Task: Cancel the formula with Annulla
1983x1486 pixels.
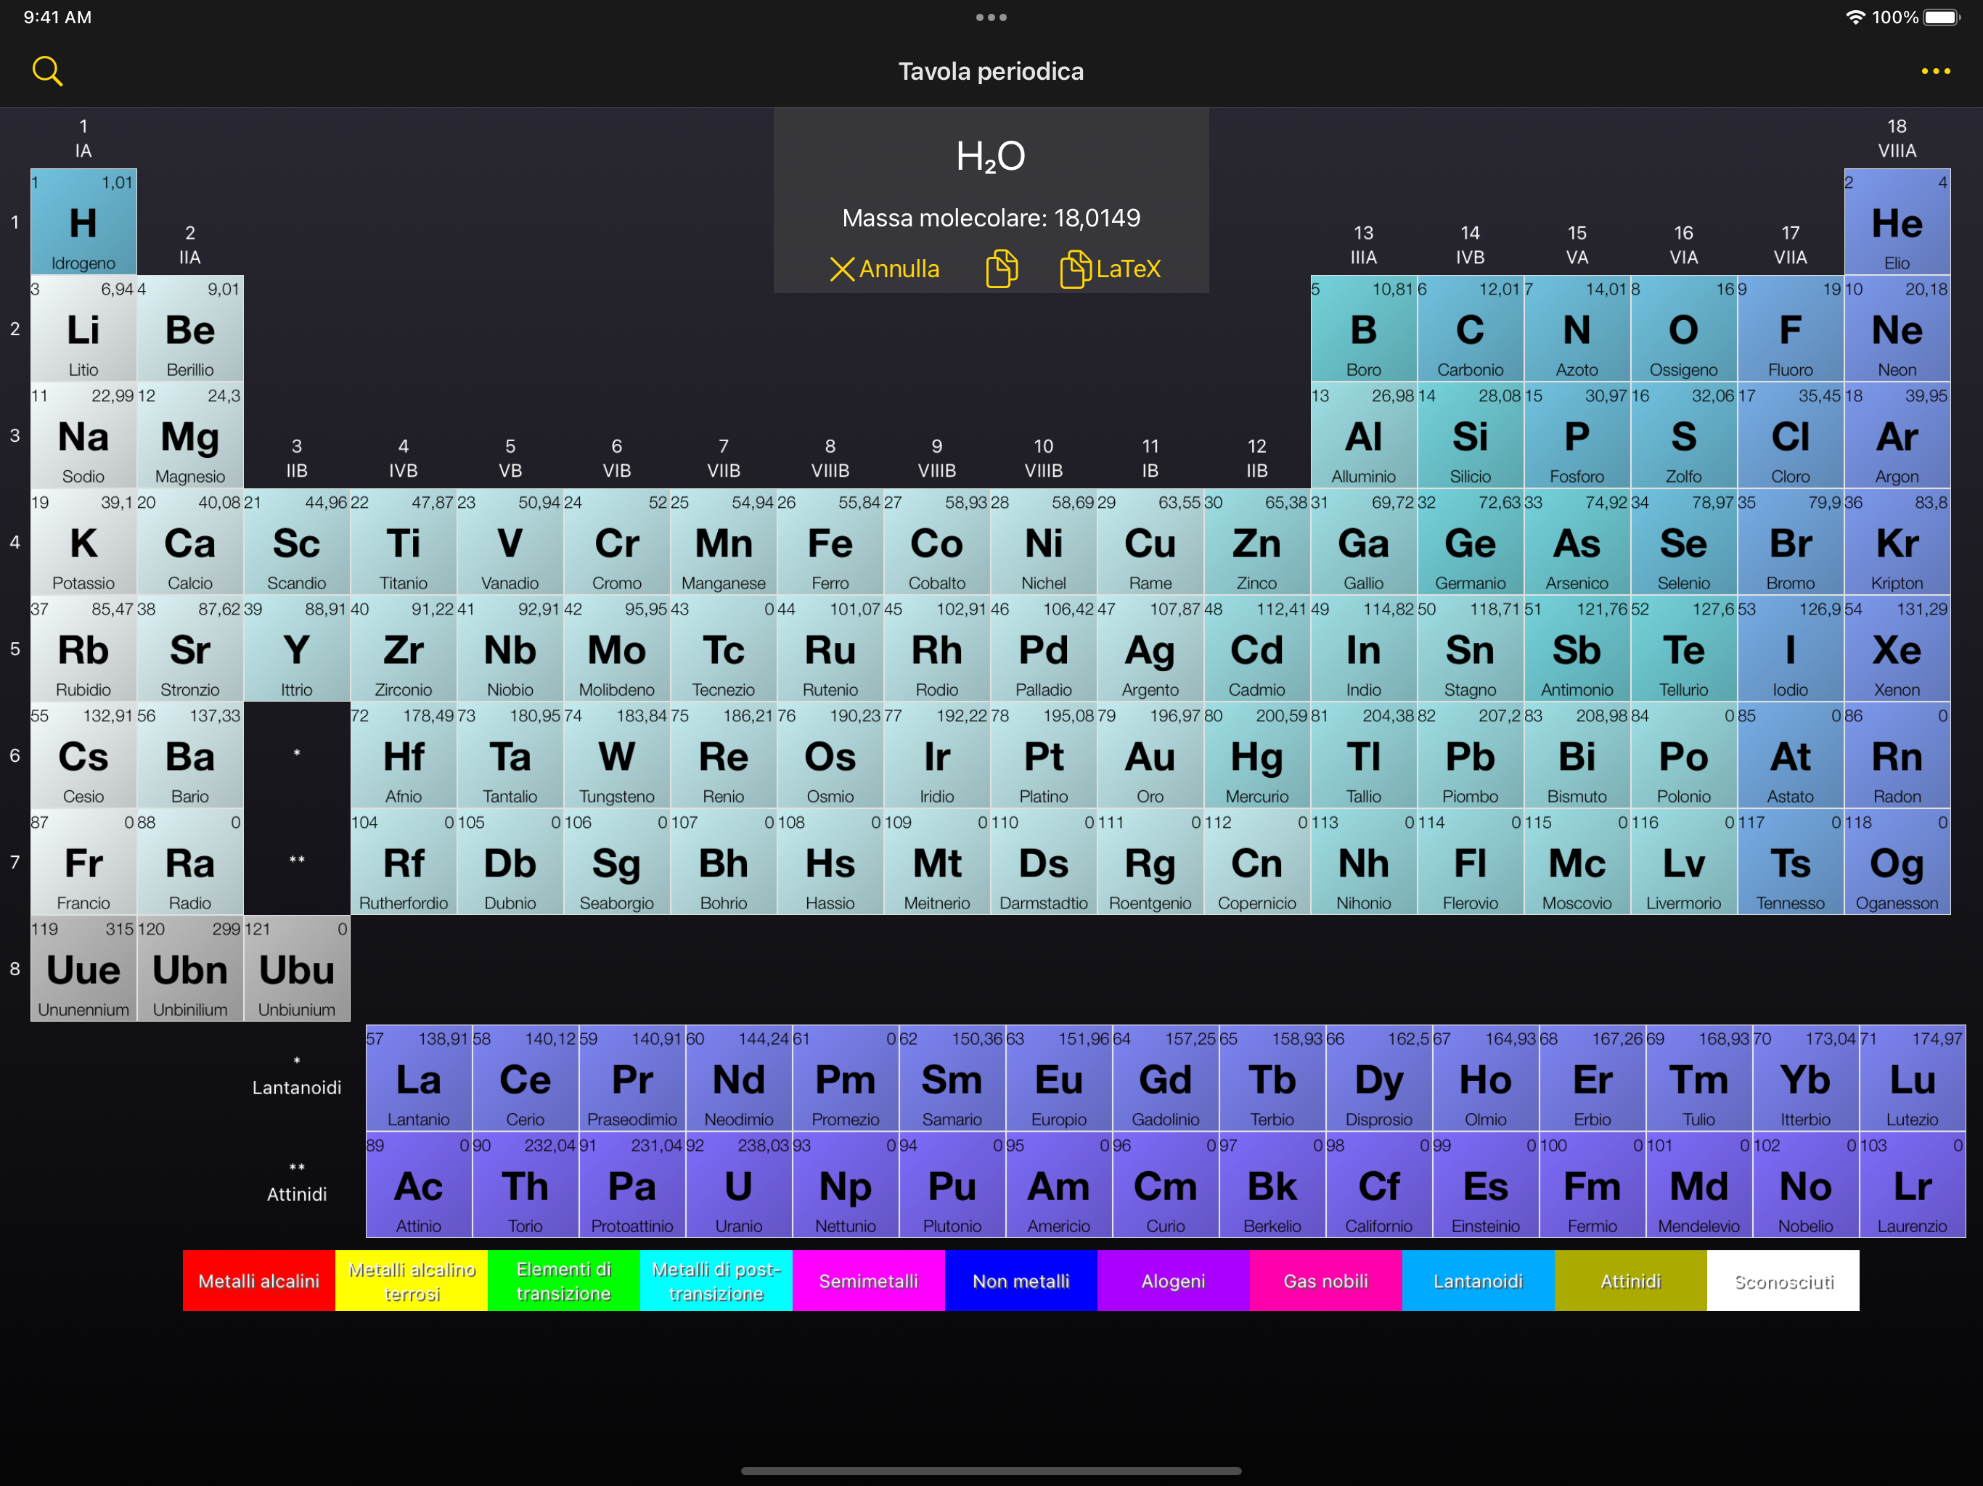Action: 884,269
